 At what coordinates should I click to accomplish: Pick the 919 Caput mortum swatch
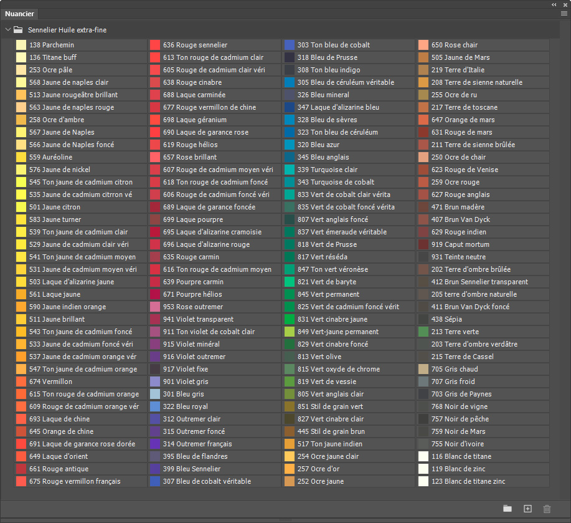tap(423, 244)
